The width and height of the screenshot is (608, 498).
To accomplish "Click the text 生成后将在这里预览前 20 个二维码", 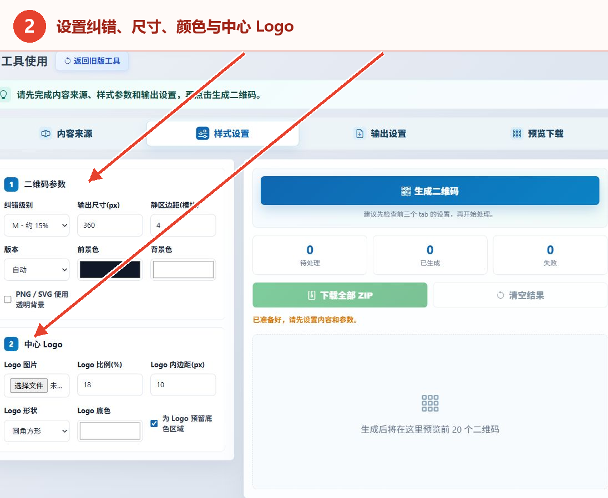I will pyautogui.click(x=430, y=429).
